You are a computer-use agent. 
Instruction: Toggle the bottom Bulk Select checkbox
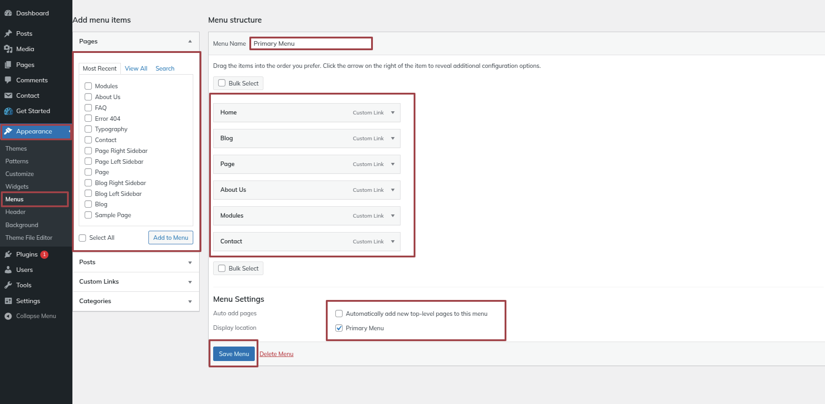point(222,268)
